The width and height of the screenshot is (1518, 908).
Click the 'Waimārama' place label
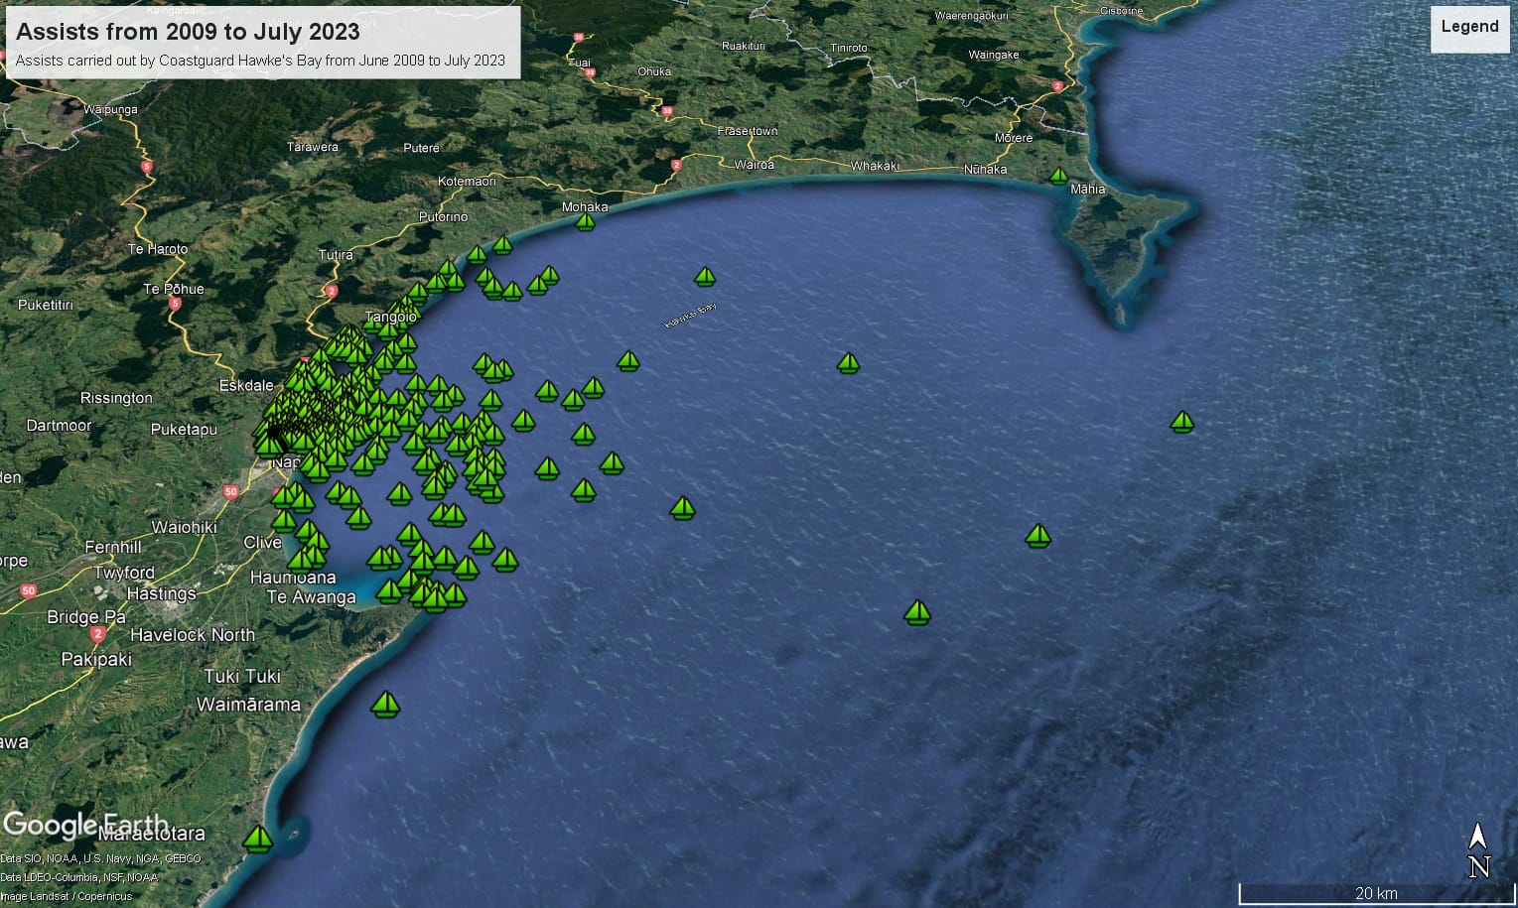248,706
